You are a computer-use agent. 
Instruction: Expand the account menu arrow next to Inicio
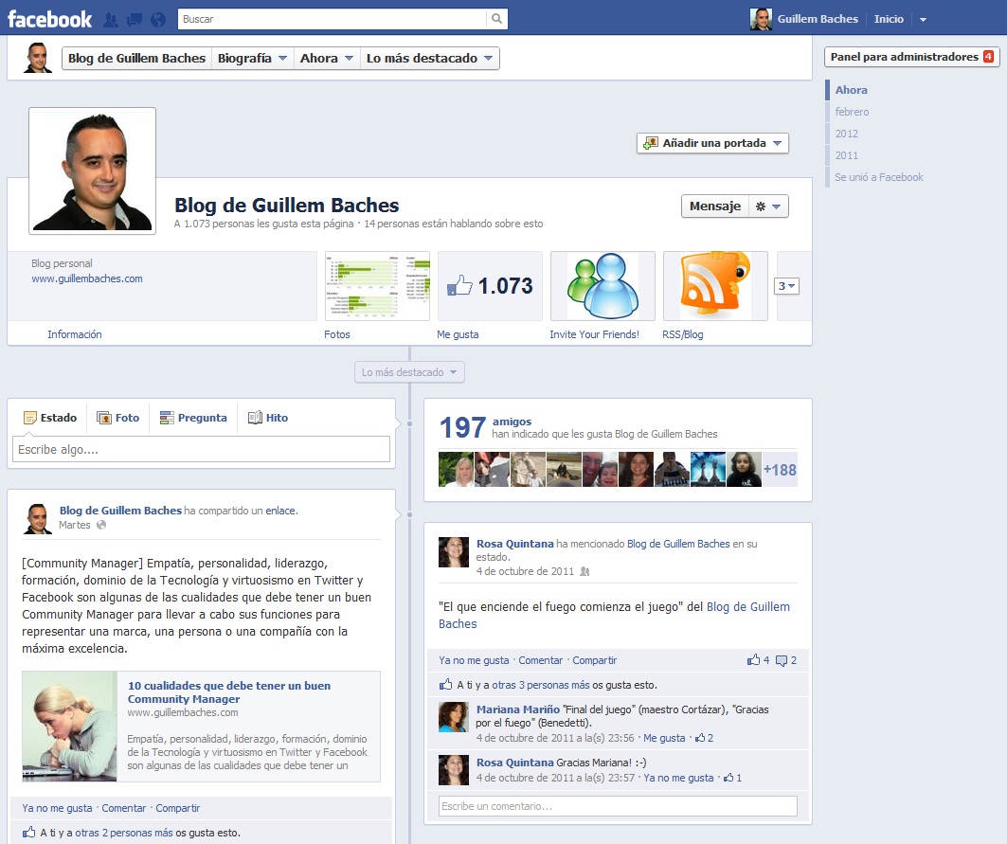click(x=923, y=20)
